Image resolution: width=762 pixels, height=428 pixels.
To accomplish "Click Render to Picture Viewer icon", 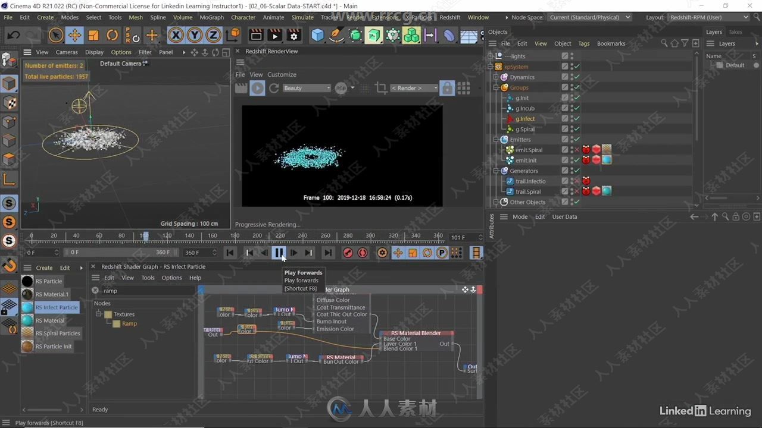I will (x=275, y=36).
